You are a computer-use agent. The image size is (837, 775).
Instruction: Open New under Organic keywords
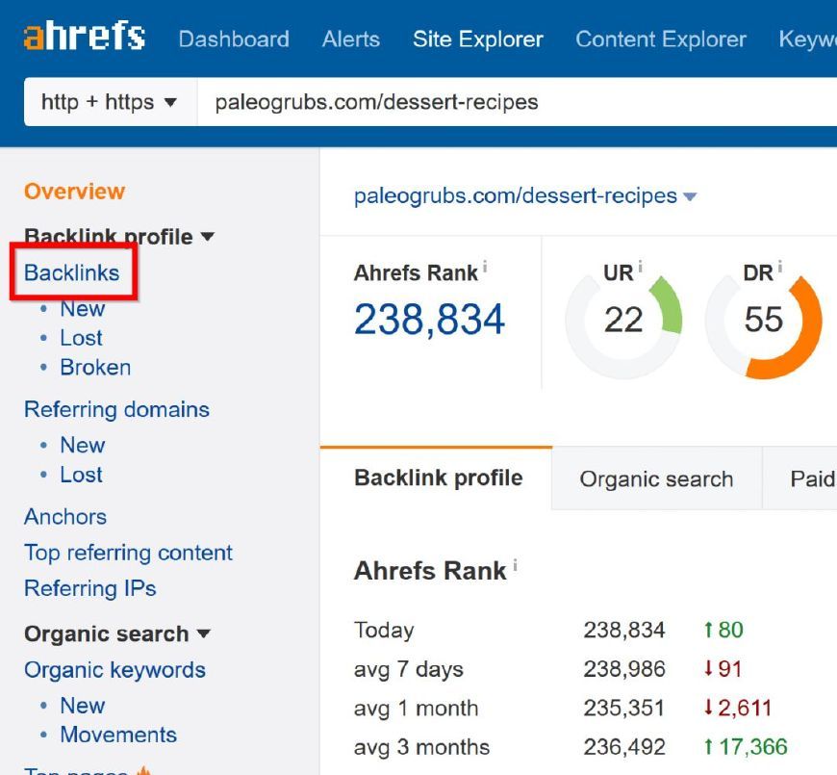click(82, 706)
